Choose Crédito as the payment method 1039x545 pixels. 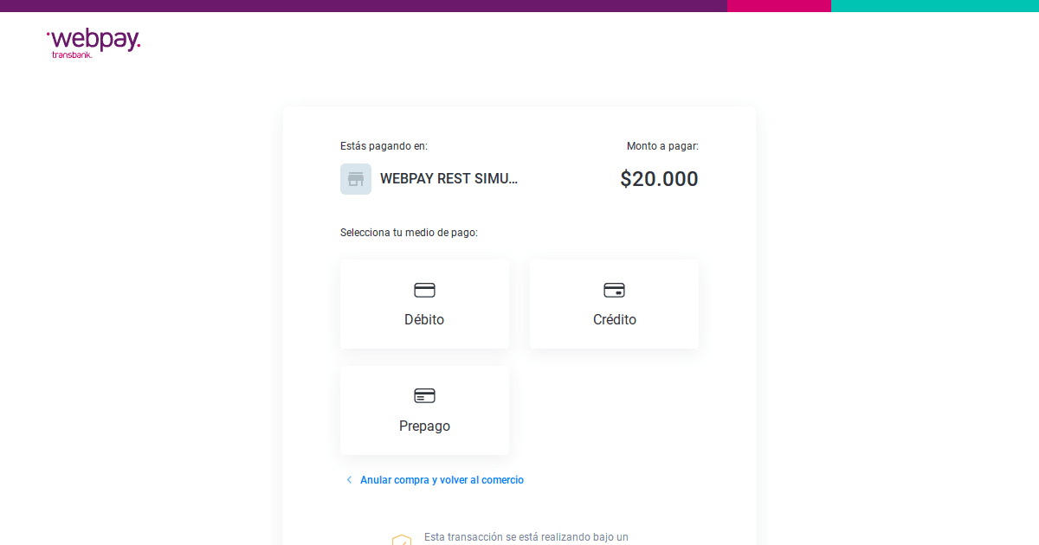614,304
